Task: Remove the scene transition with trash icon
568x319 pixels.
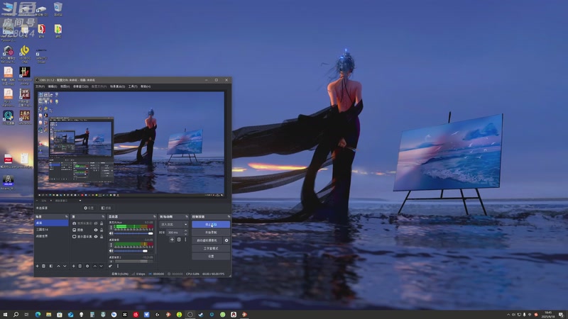Action: point(179,240)
